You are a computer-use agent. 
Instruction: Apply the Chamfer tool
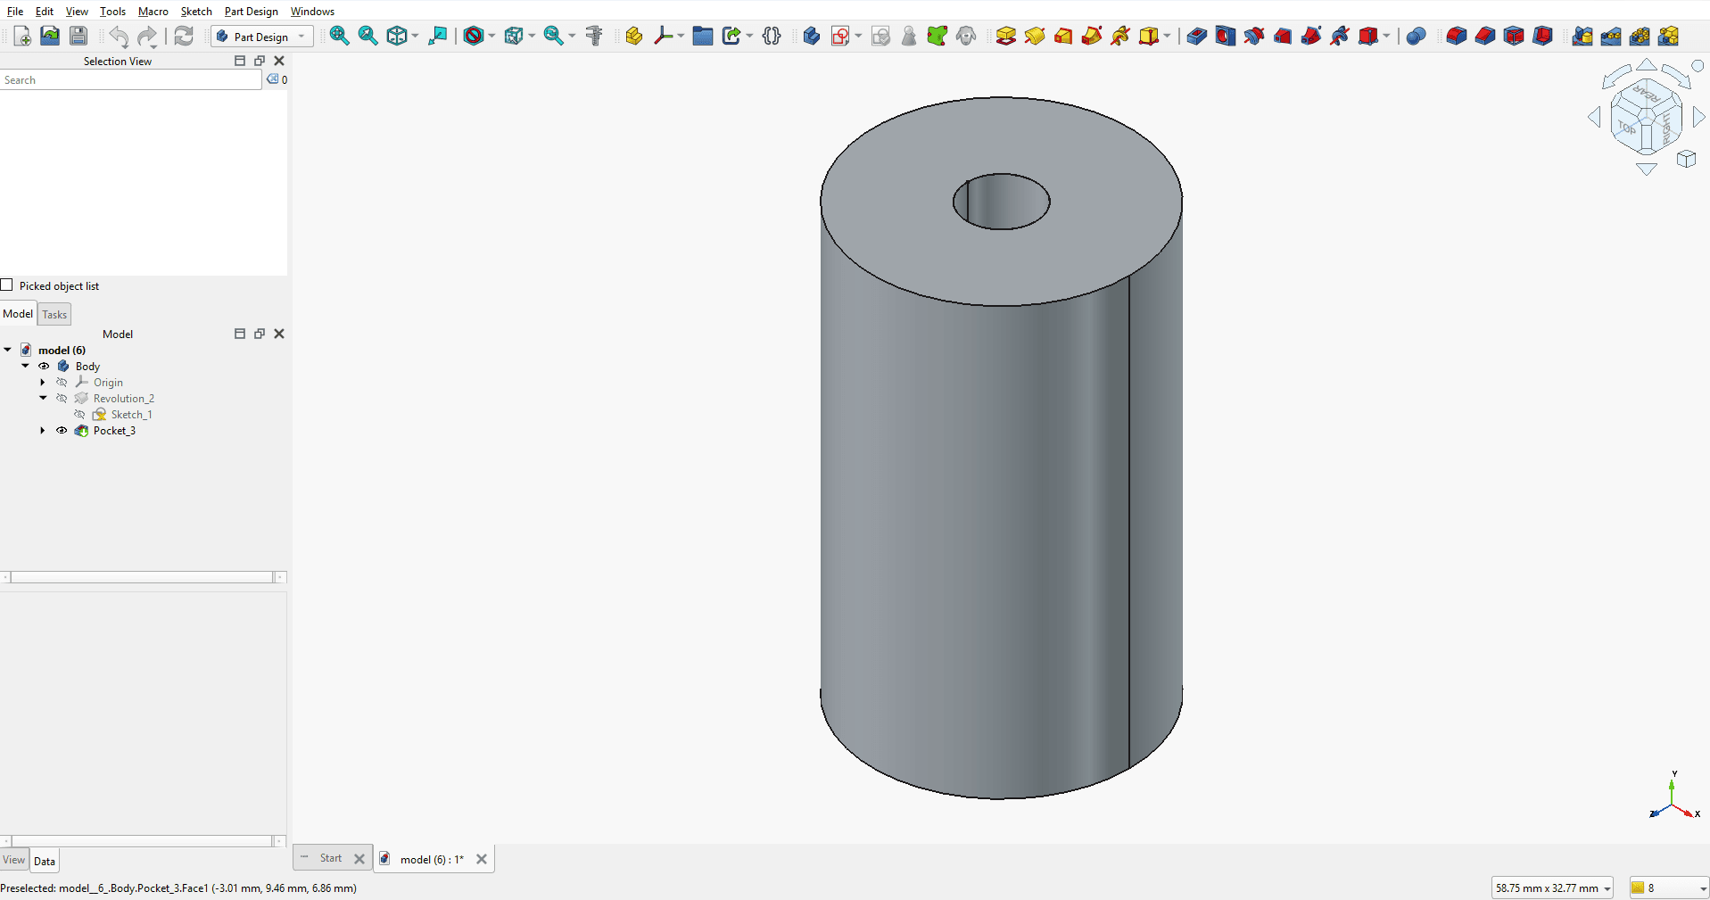pos(1484,36)
